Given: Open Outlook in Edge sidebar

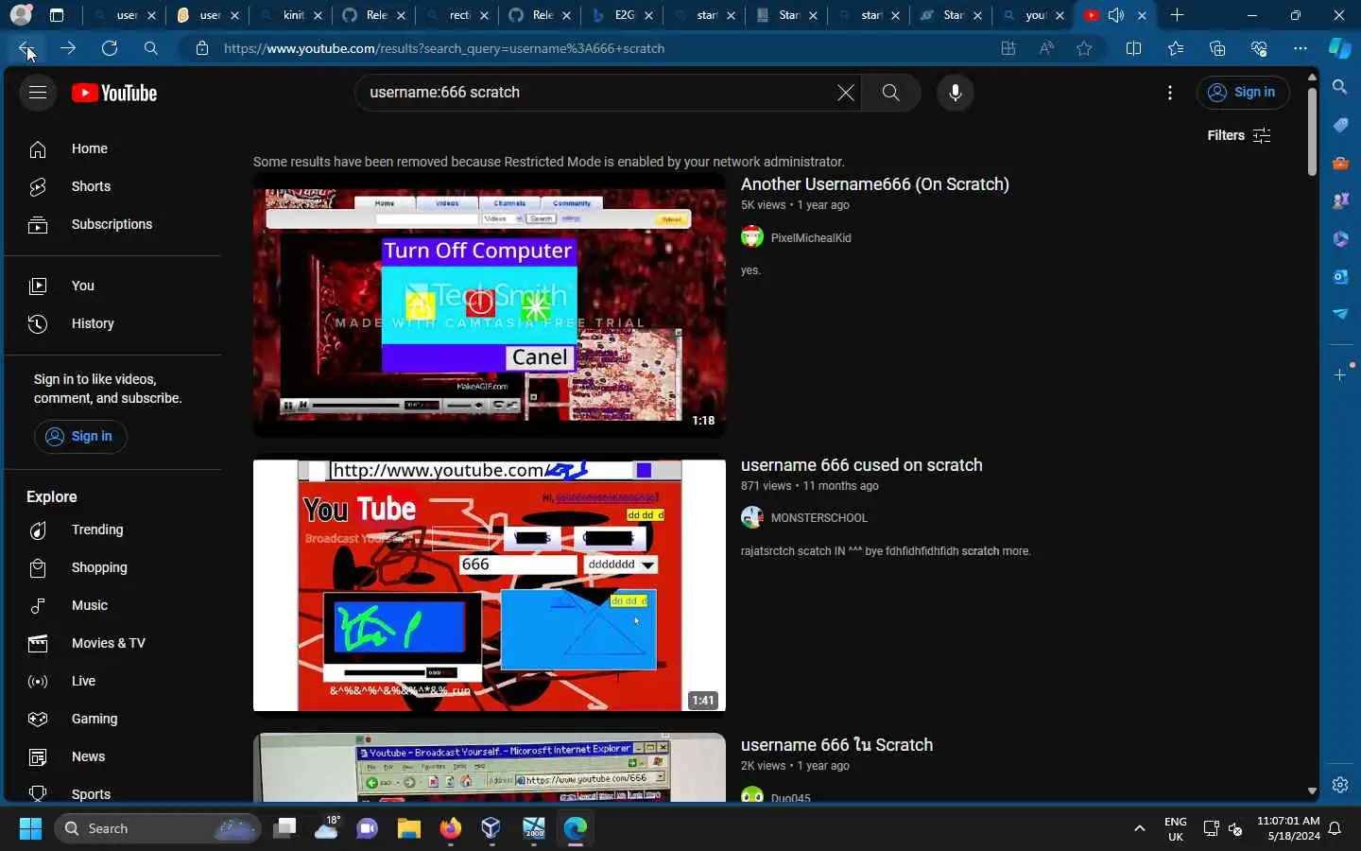Looking at the screenshot, I should point(1340,276).
